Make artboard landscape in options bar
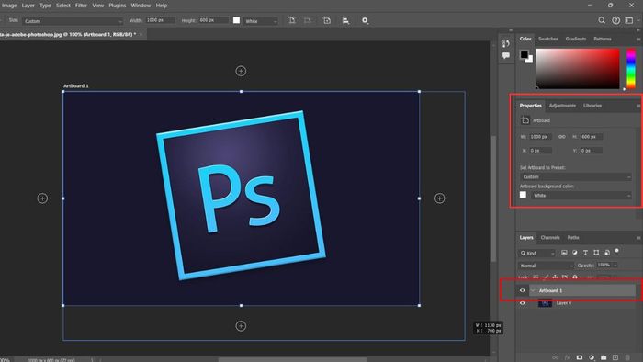The width and height of the screenshot is (643, 362). (x=308, y=20)
